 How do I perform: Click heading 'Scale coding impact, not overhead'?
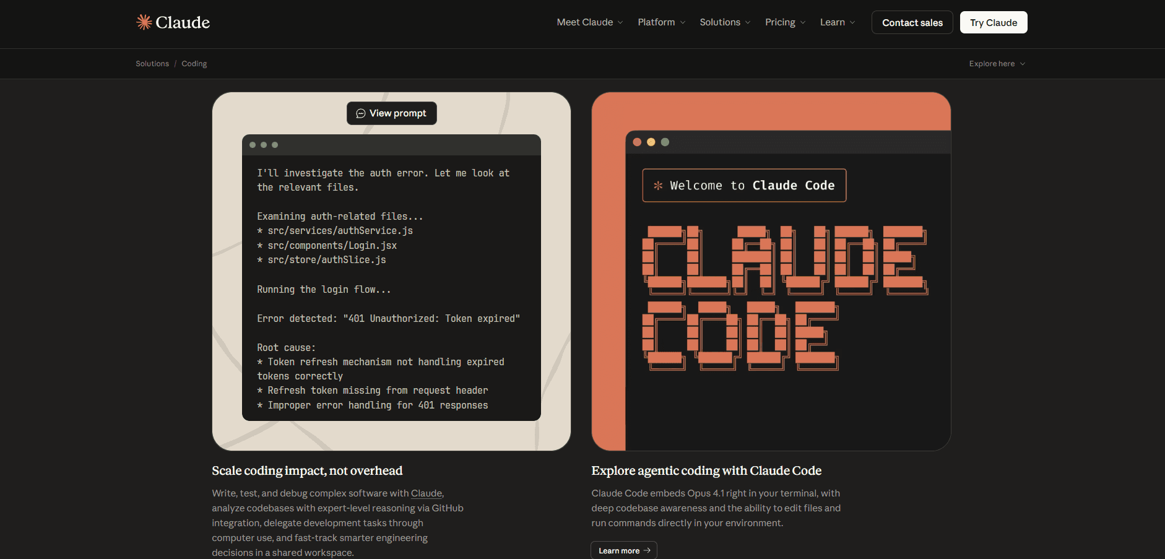click(x=307, y=470)
